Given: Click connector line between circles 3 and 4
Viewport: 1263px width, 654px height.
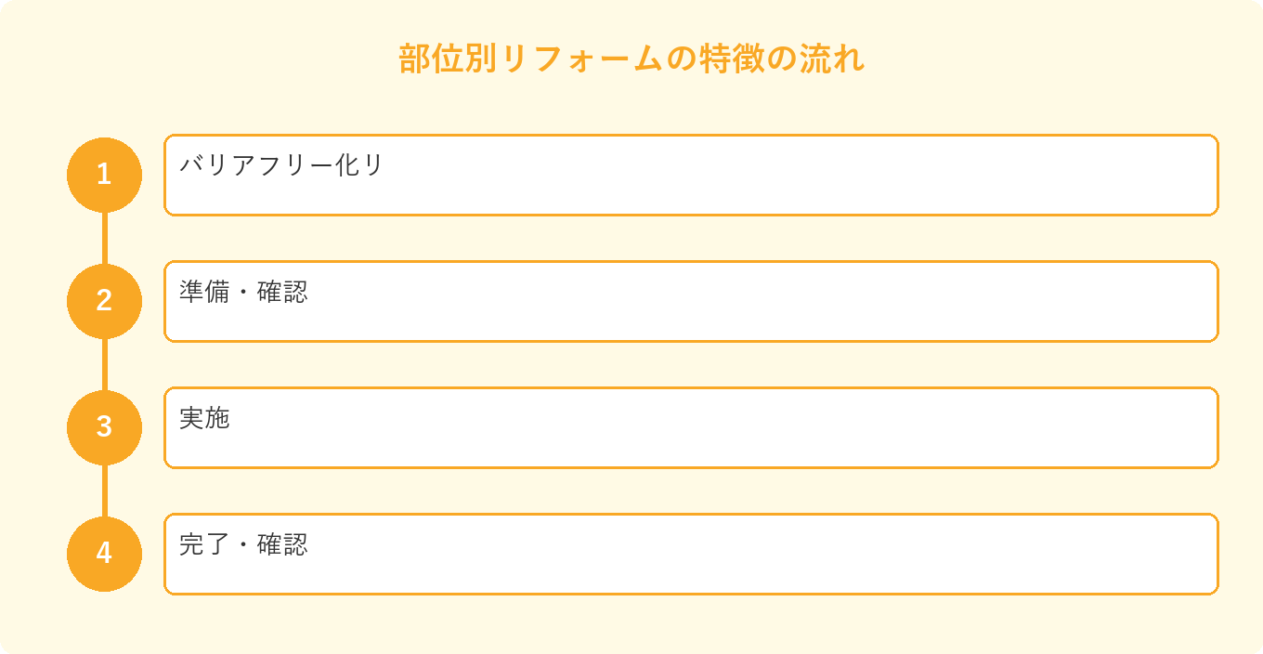Looking at the screenshot, I should point(104,490).
